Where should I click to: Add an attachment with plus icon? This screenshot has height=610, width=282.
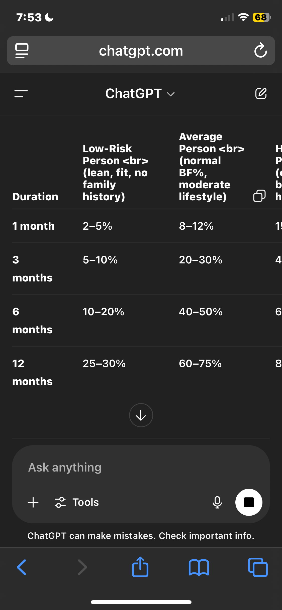click(x=33, y=502)
